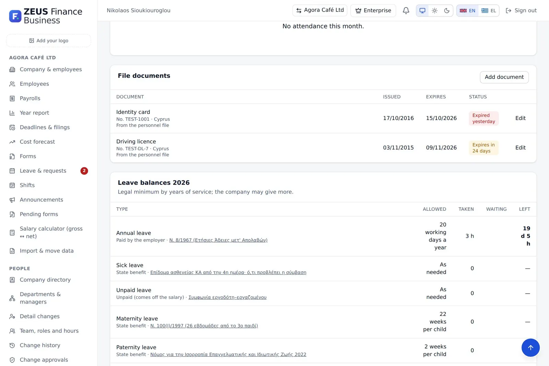
Task: Open the notifications bell icon
Action: pyautogui.click(x=406, y=11)
